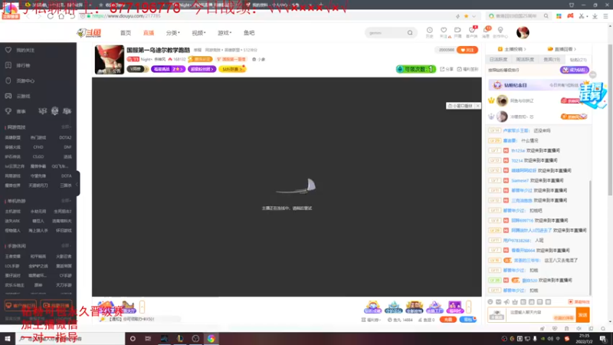Expand 全部 next to 网游竞技 section
The height and width of the screenshot is (345, 613).
[66, 127]
